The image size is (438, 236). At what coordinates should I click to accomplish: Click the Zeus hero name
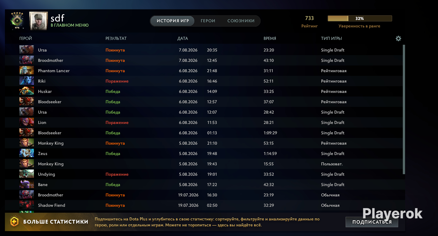click(x=43, y=153)
